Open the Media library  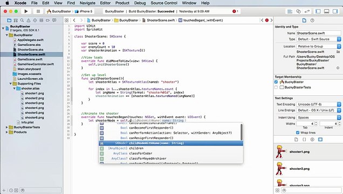pos(320,140)
